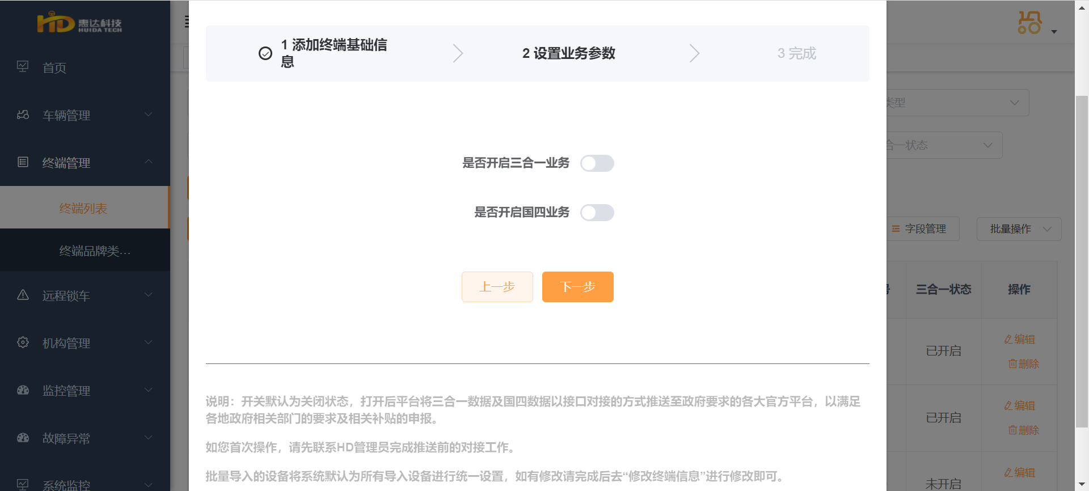Open the 批量操作 dropdown
This screenshot has height=491, width=1089.
click(1019, 229)
